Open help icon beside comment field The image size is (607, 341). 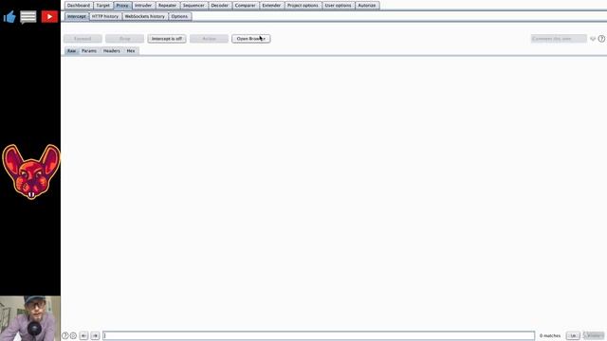point(601,39)
